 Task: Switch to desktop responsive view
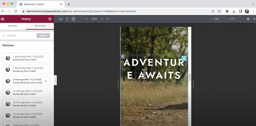[x=61, y=19]
